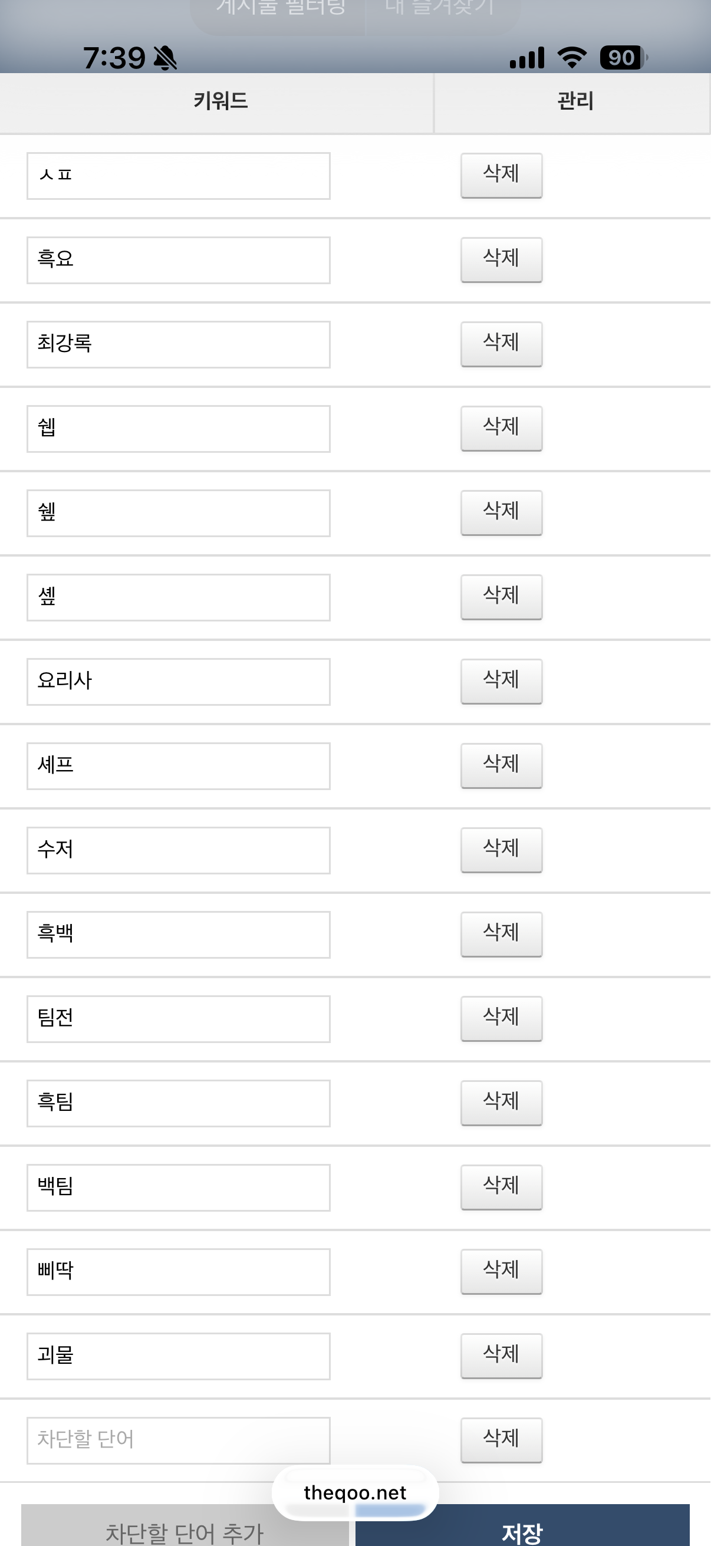This screenshot has width=711, height=1546.
Task: Edit the 셰프 keyword field
Action: tap(178, 766)
